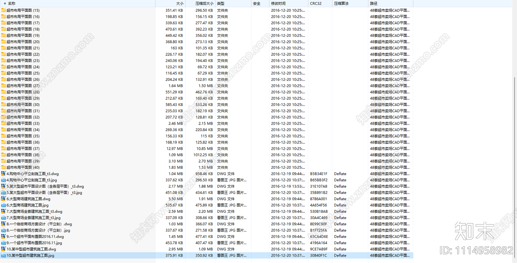Screen dimensions: 517x263
Task: Click the time 2016-12-19 13:53
Action: [x=288, y=186]
